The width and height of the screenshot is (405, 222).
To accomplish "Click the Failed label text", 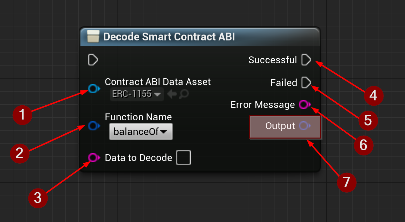I will pyautogui.click(x=283, y=82).
